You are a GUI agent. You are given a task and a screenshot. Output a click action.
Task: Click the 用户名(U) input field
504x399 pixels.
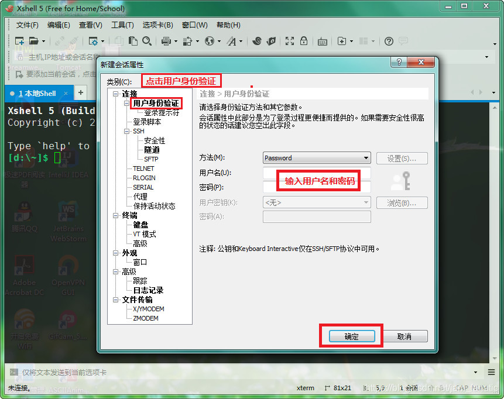pyautogui.click(x=317, y=173)
